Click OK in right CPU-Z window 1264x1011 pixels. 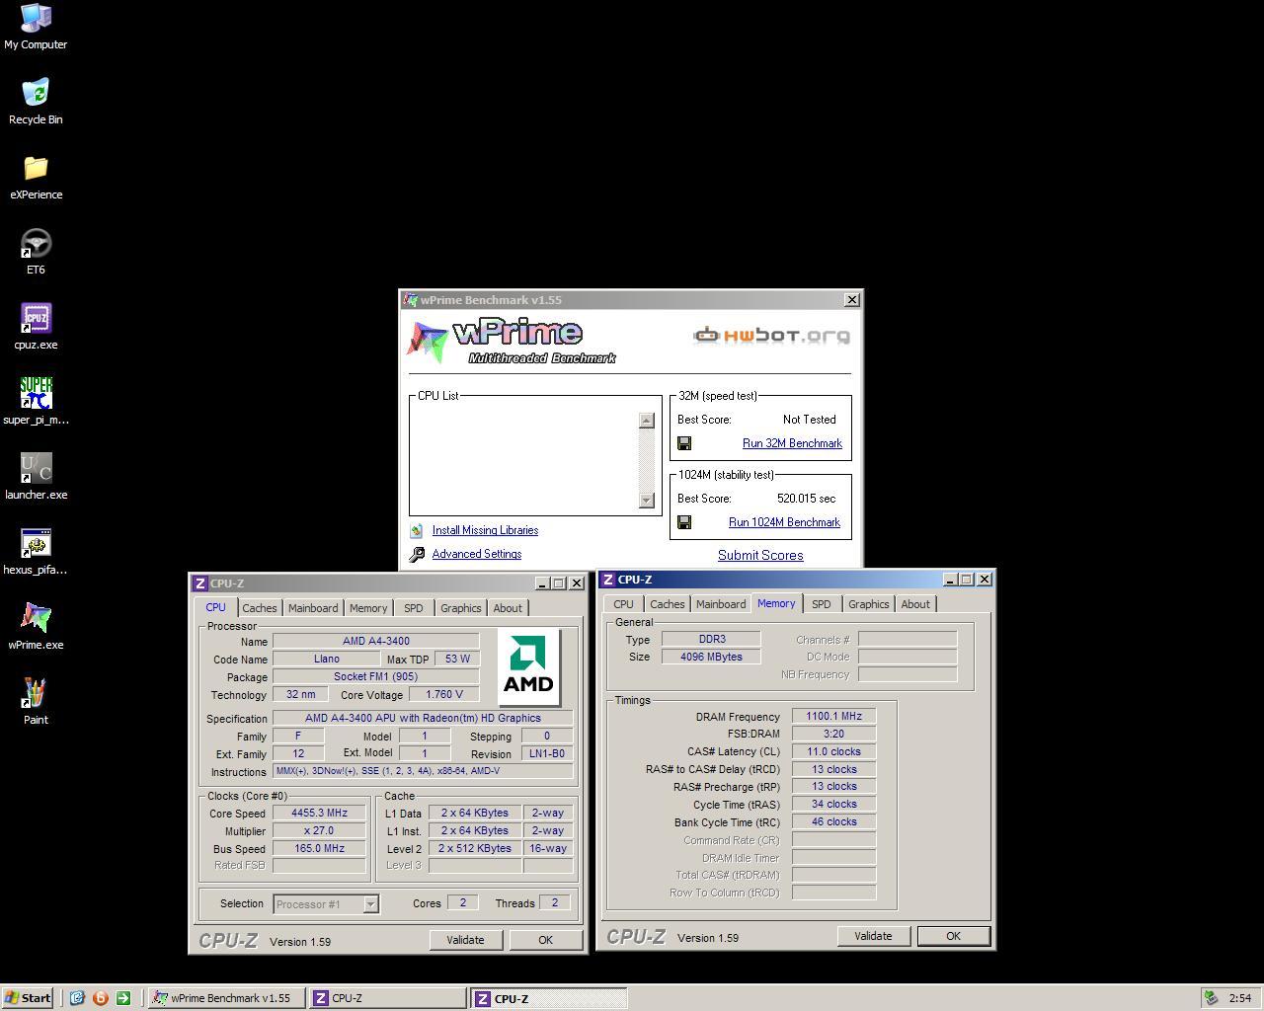[x=953, y=936]
